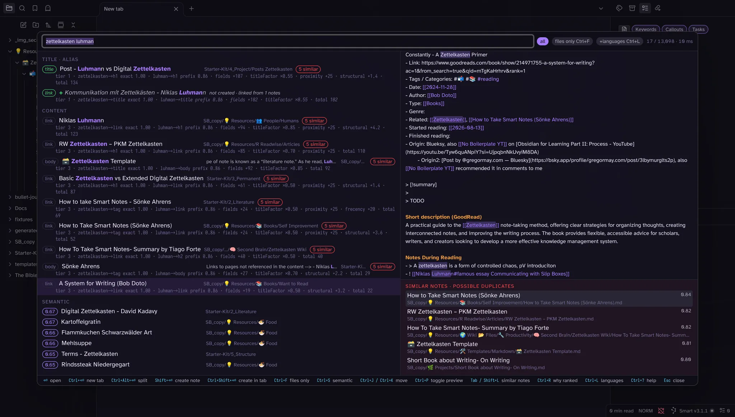Open the file explorer folder icon
The width and height of the screenshot is (735, 417).
tap(9, 8)
